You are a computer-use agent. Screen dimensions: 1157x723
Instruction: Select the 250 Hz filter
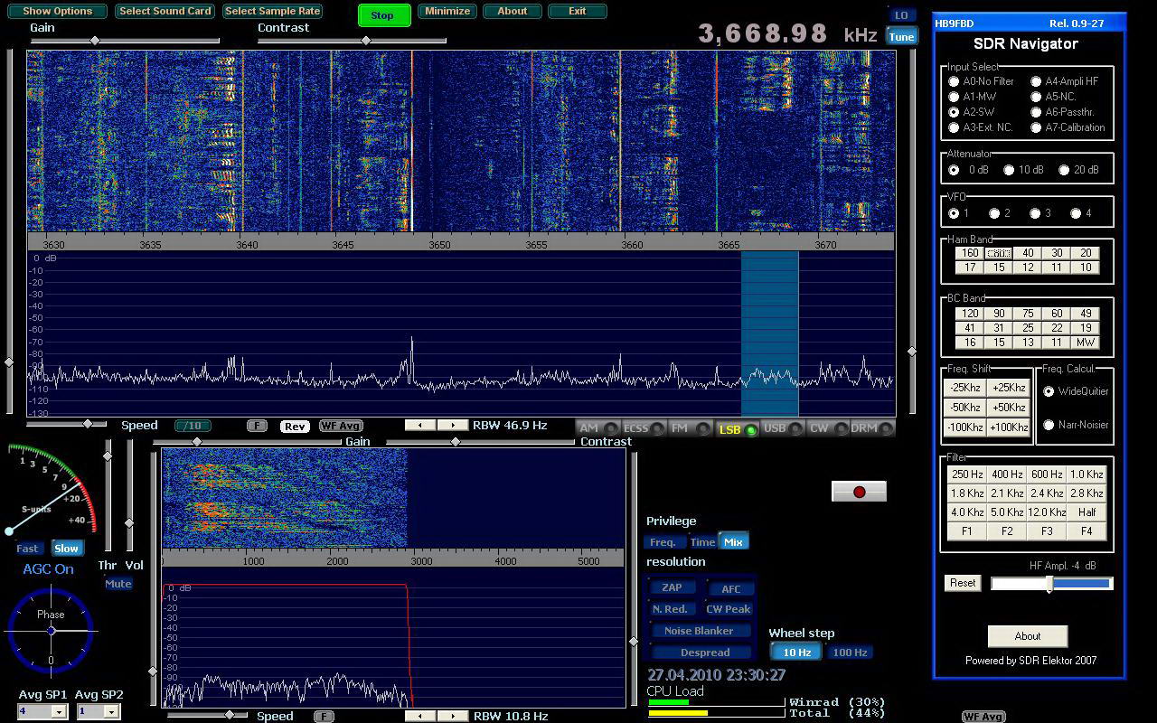(967, 474)
